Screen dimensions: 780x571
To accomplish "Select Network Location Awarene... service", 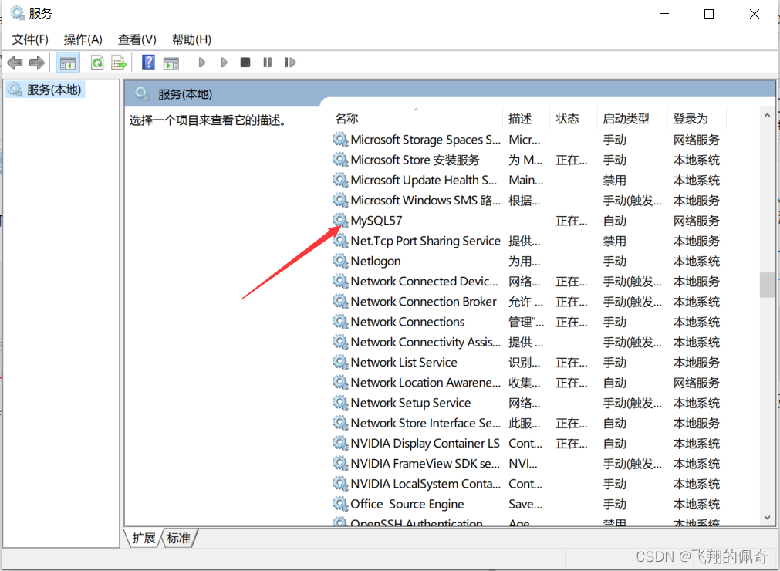I will click(425, 383).
